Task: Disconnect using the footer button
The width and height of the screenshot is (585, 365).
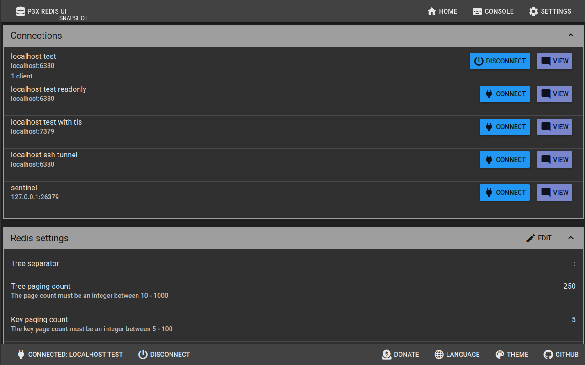Action: [x=164, y=355]
